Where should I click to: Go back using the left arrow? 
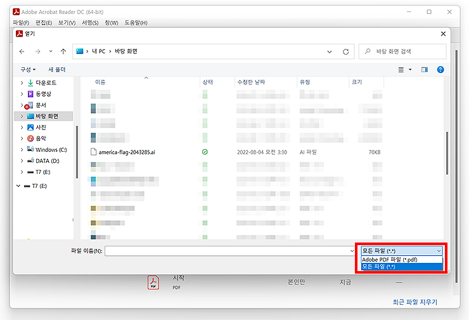(x=22, y=51)
